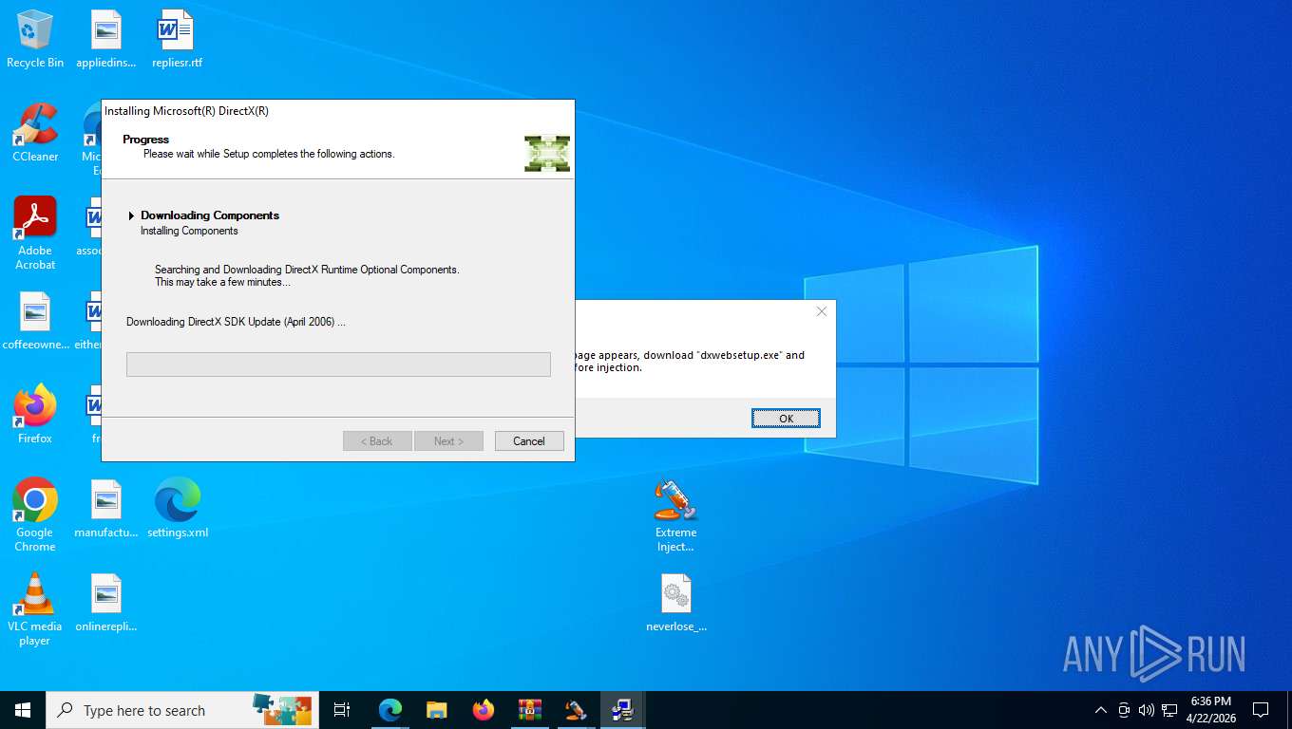Open the Recycle Bin desktop icon

click(35, 39)
